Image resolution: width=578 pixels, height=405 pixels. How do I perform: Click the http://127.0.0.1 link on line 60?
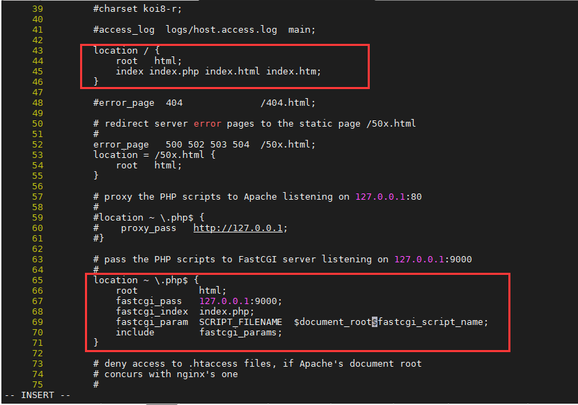click(237, 228)
